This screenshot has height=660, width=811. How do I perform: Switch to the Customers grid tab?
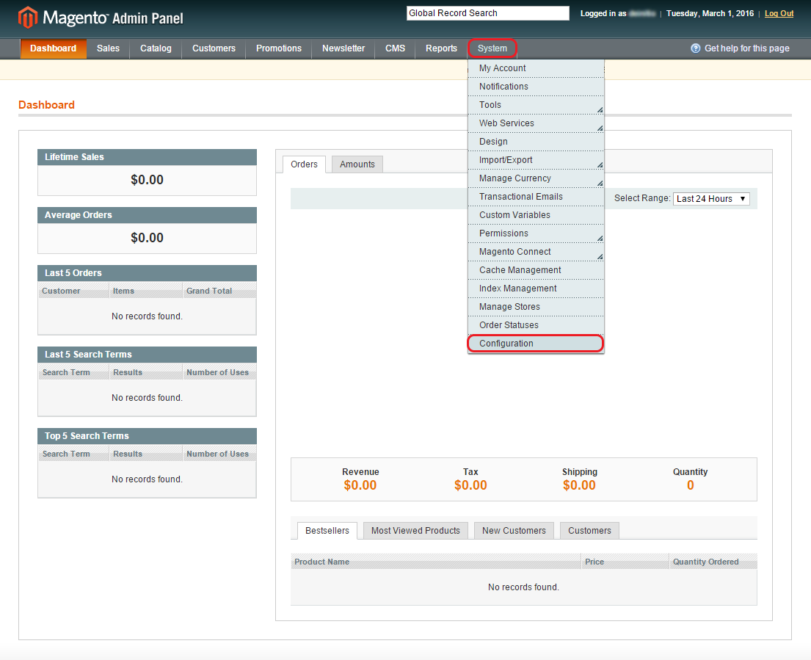[589, 531]
